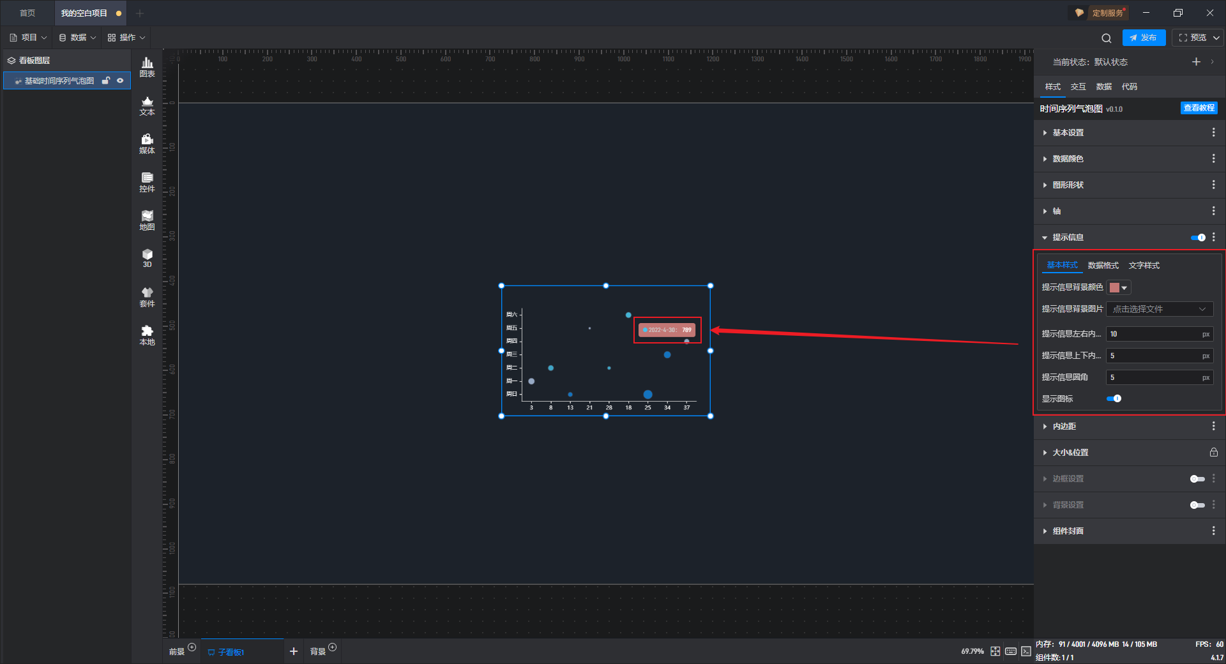Toggle the 显示图标 switch
The height and width of the screenshot is (664, 1226).
coord(1114,398)
